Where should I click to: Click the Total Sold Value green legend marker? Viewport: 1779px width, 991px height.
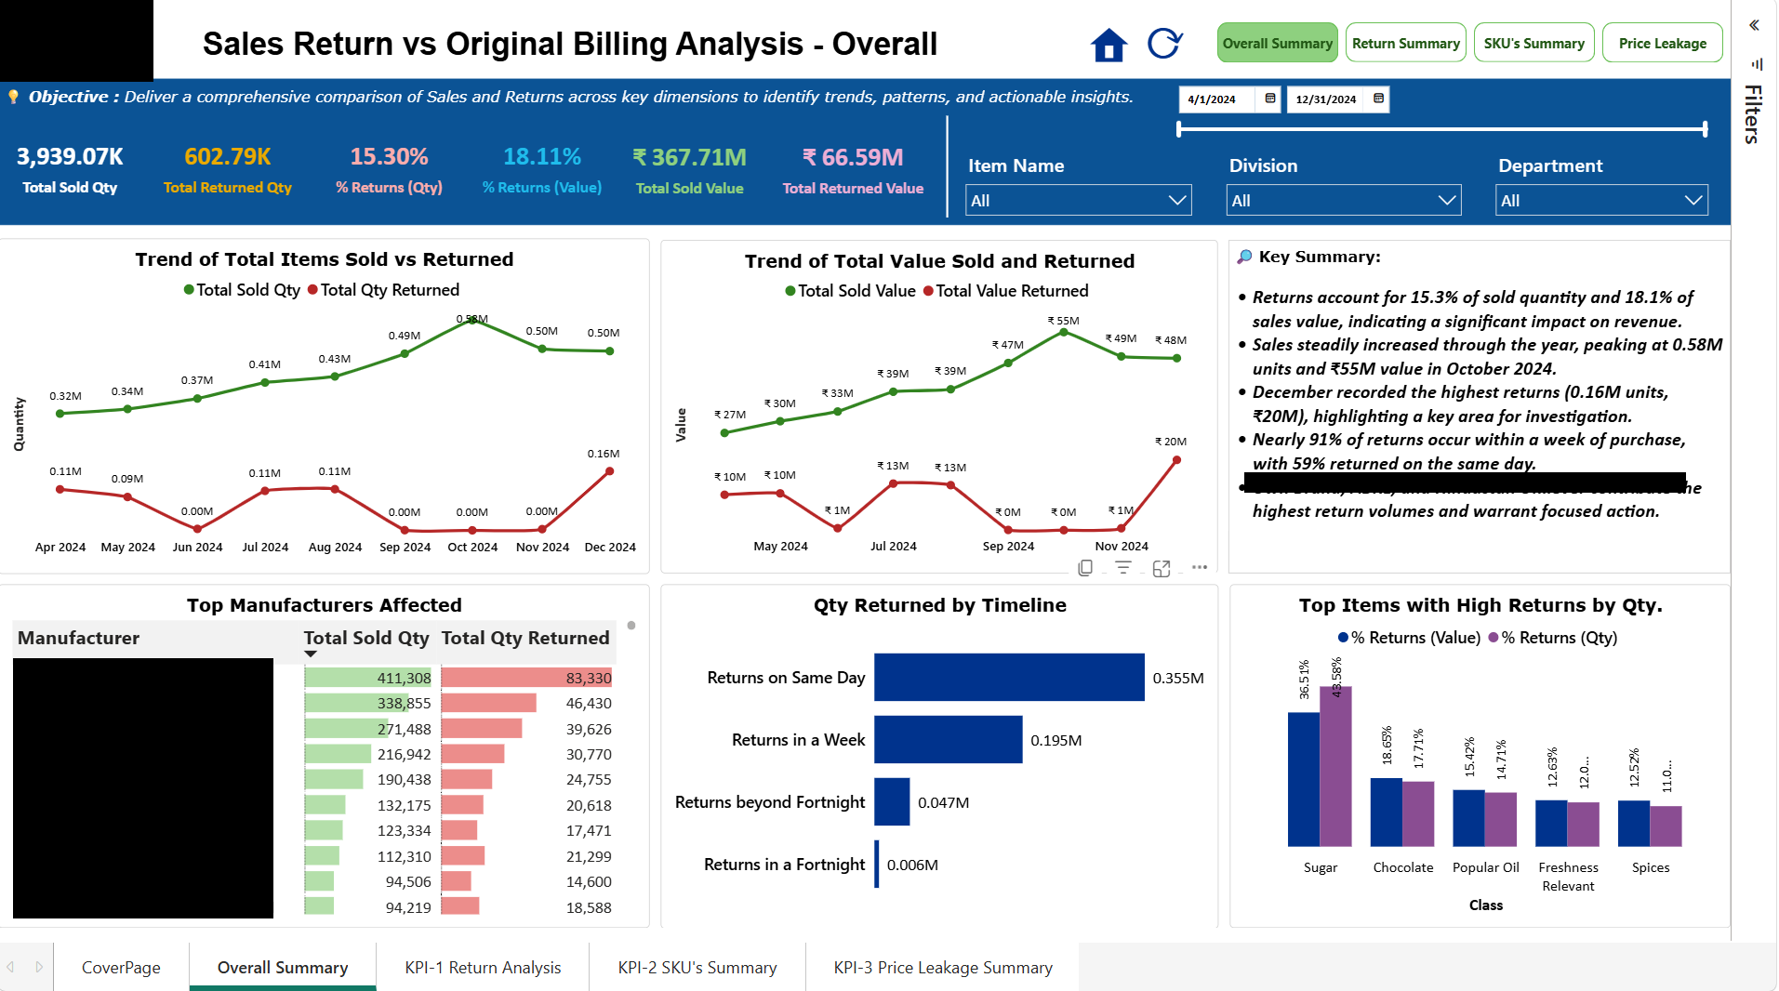point(790,291)
